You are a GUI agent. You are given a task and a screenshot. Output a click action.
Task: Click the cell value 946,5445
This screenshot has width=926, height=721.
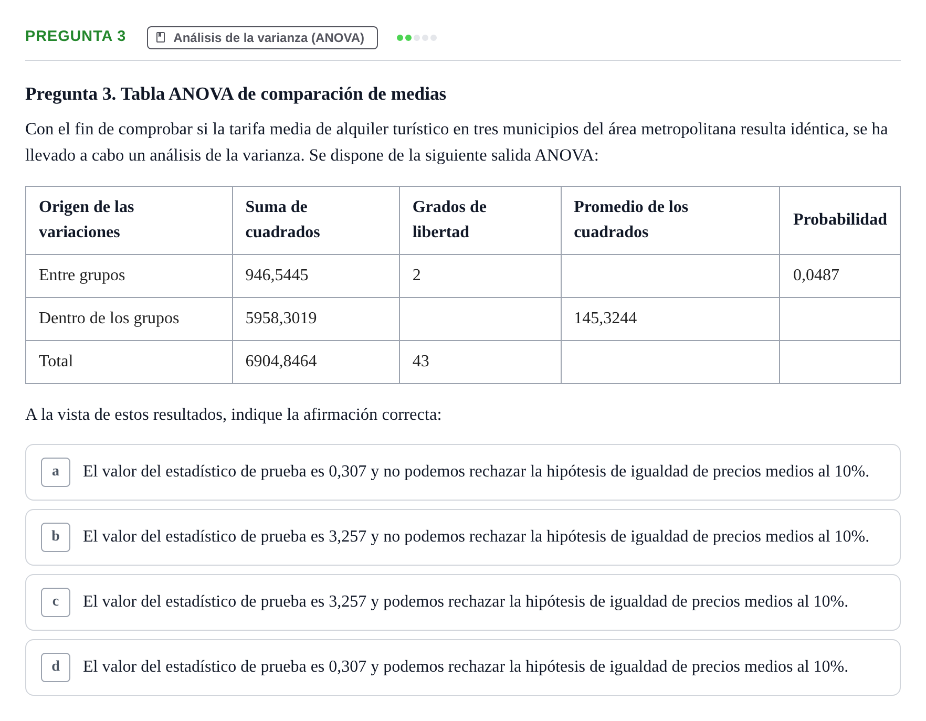point(277,275)
